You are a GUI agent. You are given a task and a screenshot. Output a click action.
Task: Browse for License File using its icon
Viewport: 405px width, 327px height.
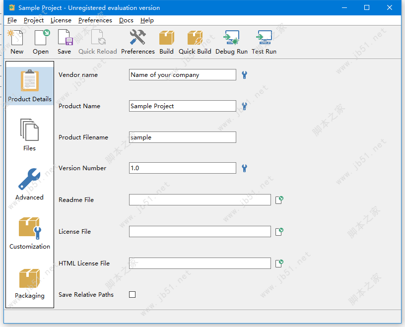pos(279,232)
